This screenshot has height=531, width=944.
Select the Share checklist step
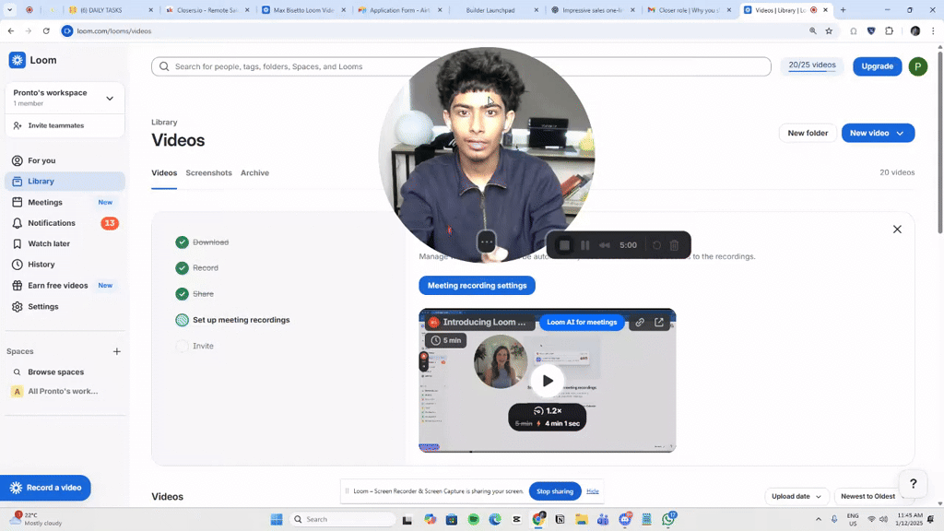point(195,294)
